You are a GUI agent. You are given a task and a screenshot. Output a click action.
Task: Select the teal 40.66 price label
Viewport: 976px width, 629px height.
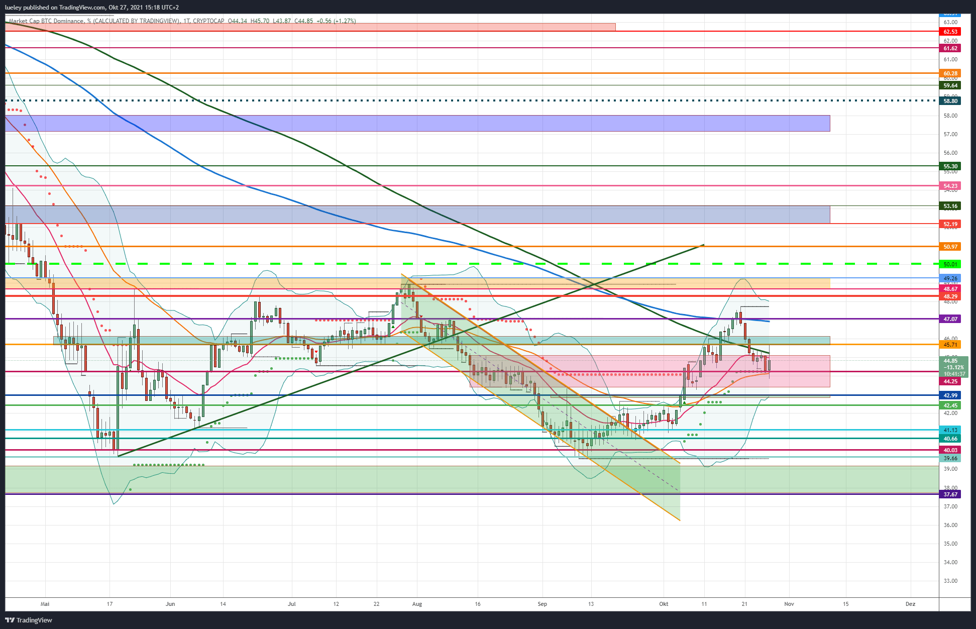(x=950, y=439)
